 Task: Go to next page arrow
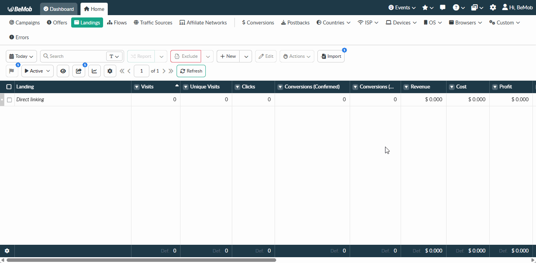tap(164, 71)
